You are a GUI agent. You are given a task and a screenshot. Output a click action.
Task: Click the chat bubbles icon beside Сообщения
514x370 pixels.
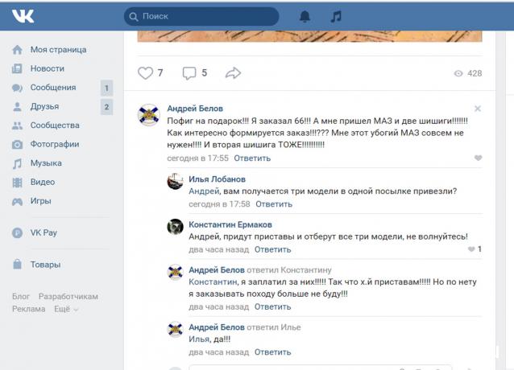pyautogui.click(x=17, y=88)
